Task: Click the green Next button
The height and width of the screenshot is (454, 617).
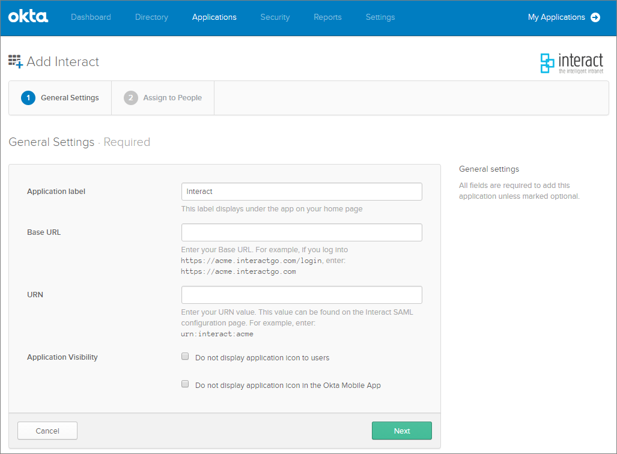Action: (x=402, y=431)
